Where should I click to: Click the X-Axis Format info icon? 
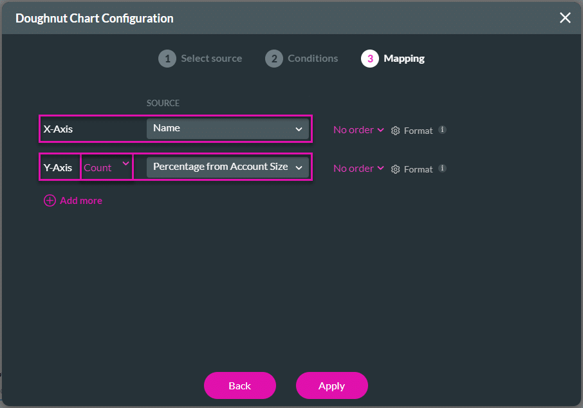(x=442, y=130)
